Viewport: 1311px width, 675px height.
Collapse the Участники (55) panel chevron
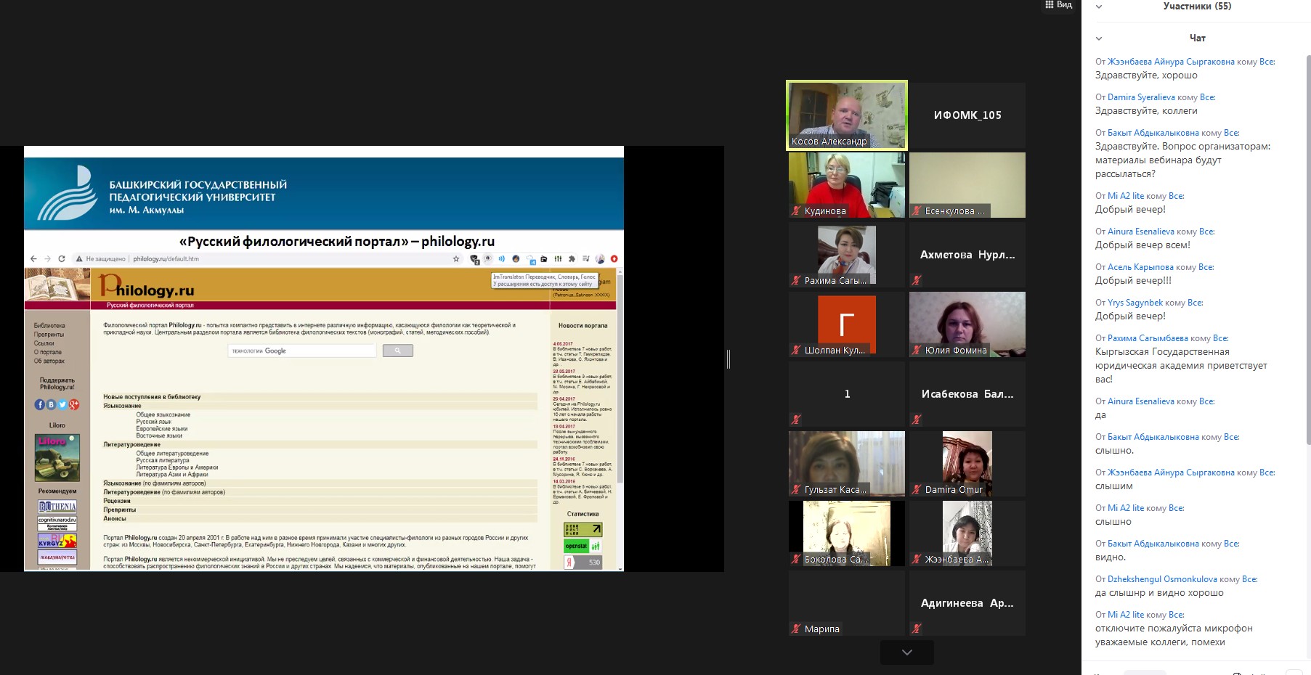tap(1099, 7)
